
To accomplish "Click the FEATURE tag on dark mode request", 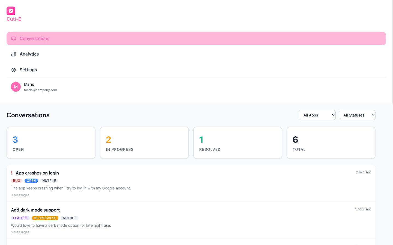I will pyautogui.click(x=20, y=218).
